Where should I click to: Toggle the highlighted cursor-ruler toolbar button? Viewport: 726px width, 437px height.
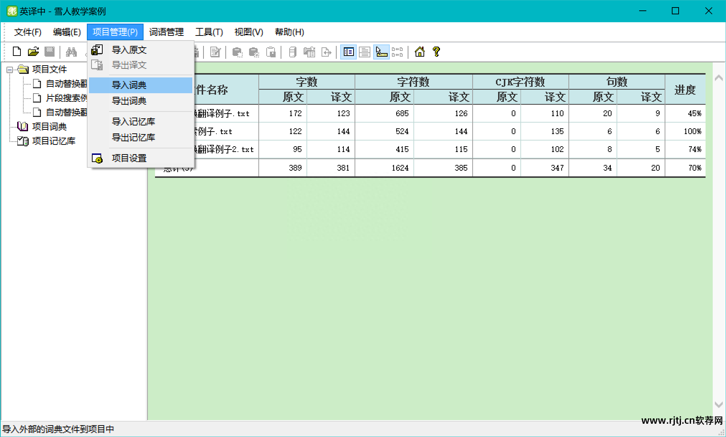pos(381,52)
